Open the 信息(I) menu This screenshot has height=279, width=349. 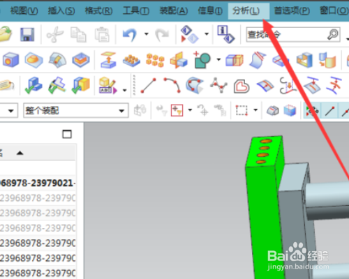tap(210, 10)
